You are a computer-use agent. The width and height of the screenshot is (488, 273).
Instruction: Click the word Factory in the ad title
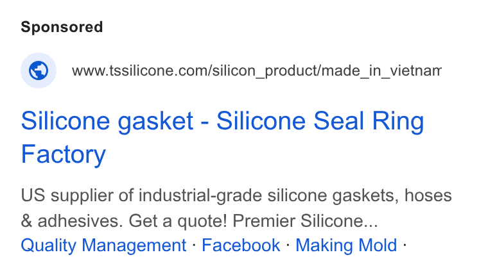coord(63,154)
